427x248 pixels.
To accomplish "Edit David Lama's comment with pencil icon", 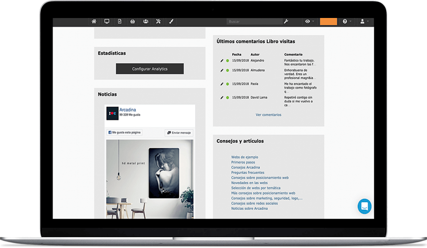I will 222,97.
